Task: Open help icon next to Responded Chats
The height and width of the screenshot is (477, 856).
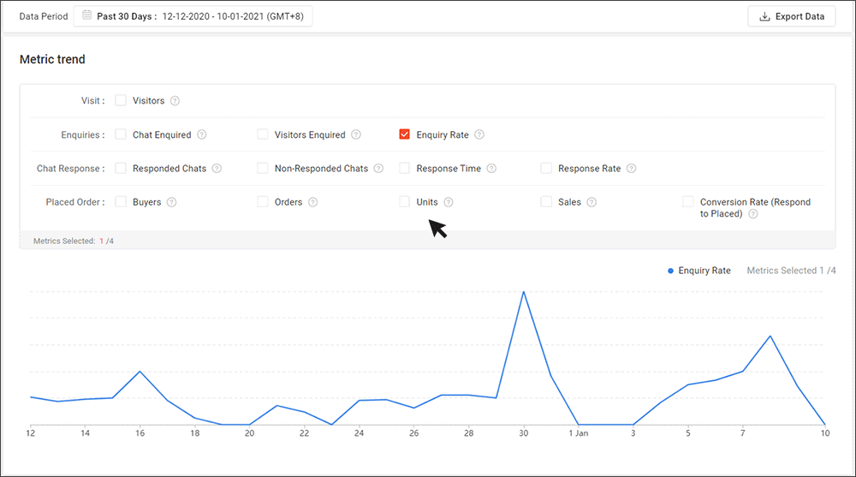Action: click(217, 169)
